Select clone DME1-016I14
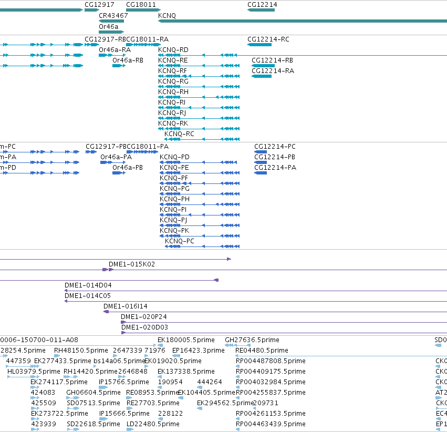The width and height of the screenshot is (447, 432). pyautogui.click(x=275, y=312)
